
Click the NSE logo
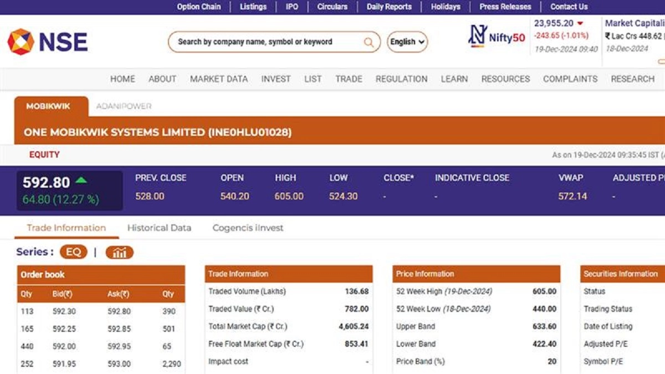click(x=48, y=42)
